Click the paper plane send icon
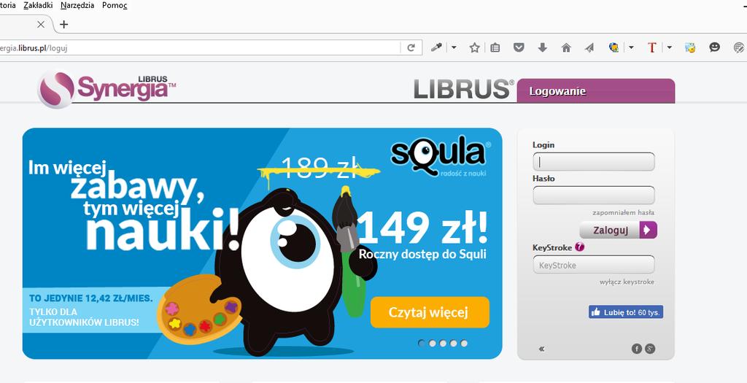This screenshot has width=747, height=383. coord(589,47)
